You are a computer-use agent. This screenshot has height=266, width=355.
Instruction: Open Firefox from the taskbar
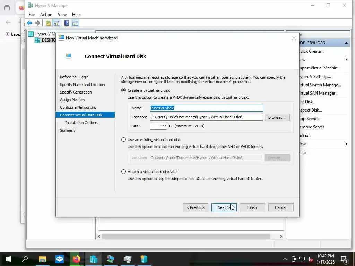tap(77, 259)
